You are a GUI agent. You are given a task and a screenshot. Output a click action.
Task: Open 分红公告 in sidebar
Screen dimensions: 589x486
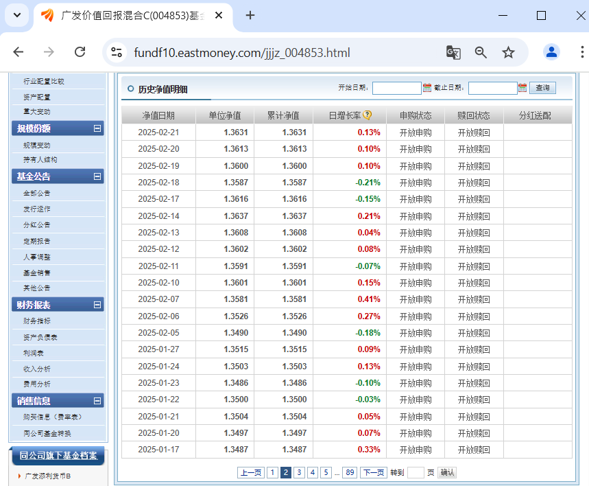point(37,225)
